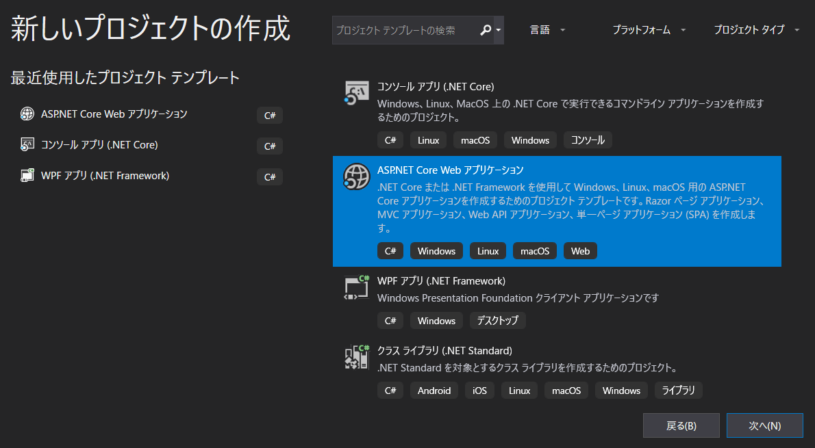Click the WPF app icon in recent templates
Screen dimensions: 815x448
tap(27, 176)
